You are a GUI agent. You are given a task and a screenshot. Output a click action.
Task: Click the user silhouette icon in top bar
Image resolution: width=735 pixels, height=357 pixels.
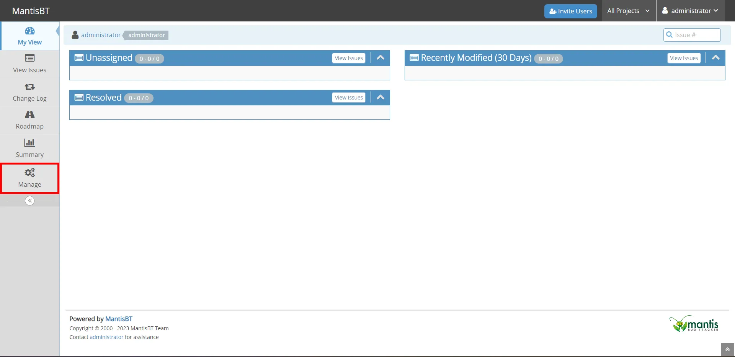(665, 11)
